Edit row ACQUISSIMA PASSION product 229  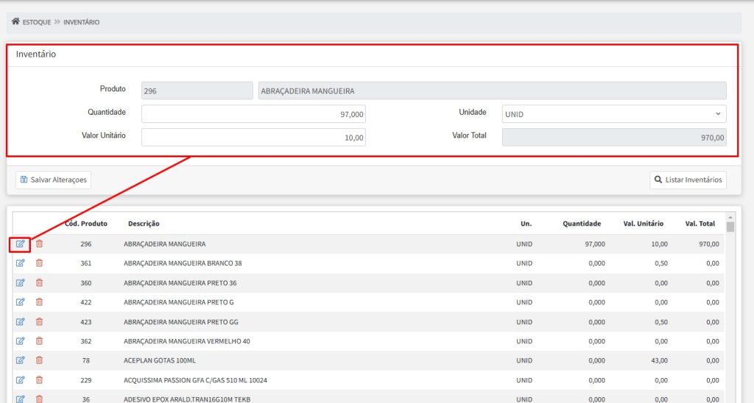pyautogui.click(x=20, y=380)
